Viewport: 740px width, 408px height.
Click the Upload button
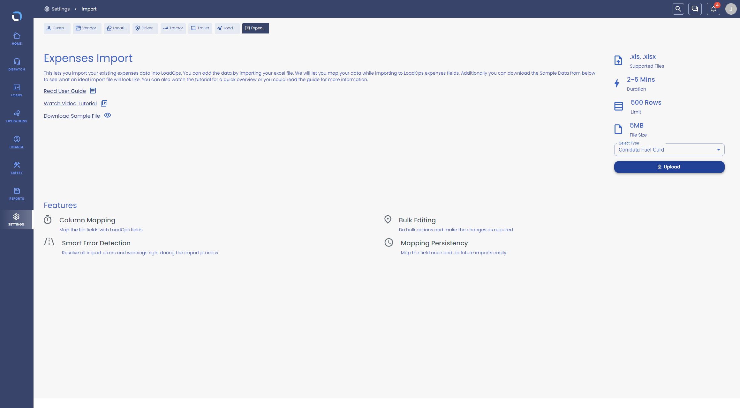pyautogui.click(x=669, y=167)
